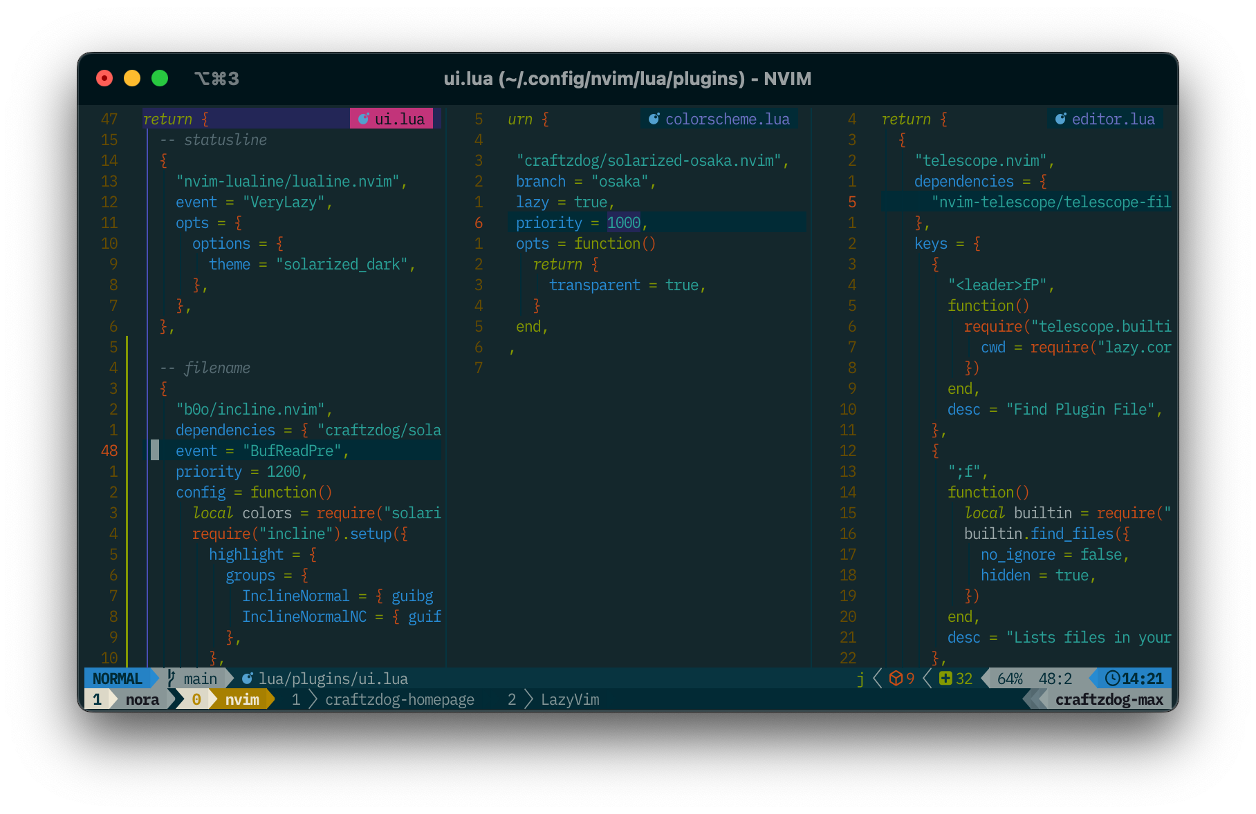Click the Lua icon beside editor.lua

pyautogui.click(x=1060, y=119)
